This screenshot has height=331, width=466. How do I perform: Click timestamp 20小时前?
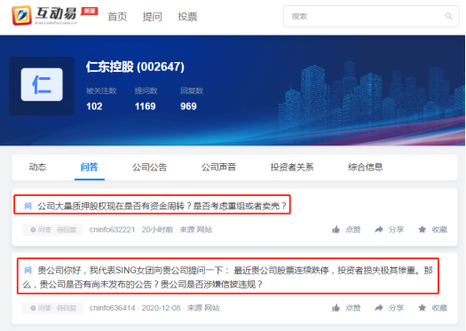point(157,230)
